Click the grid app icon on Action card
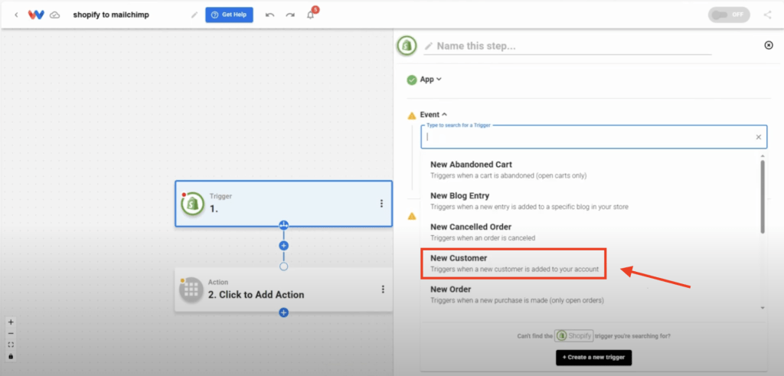784x376 pixels. point(191,289)
